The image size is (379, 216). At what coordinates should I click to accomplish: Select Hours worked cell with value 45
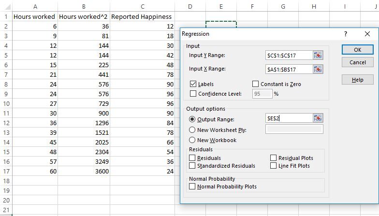(35, 142)
